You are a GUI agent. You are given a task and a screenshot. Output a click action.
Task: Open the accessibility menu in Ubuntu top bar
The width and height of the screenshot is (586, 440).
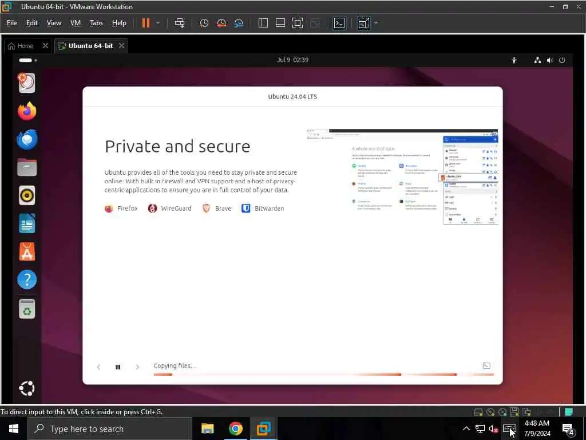[x=514, y=60]
